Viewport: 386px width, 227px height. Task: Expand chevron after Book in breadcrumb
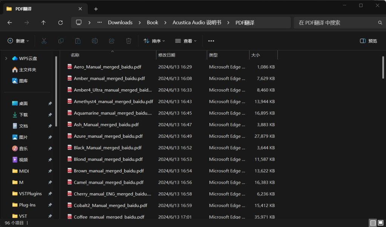[x=165, y=23]
